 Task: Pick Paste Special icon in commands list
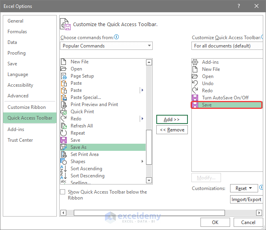(x=64, y=97)
